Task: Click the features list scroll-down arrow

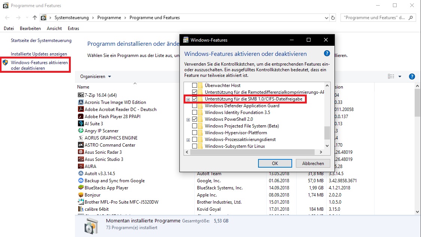Action: [327, 146]
